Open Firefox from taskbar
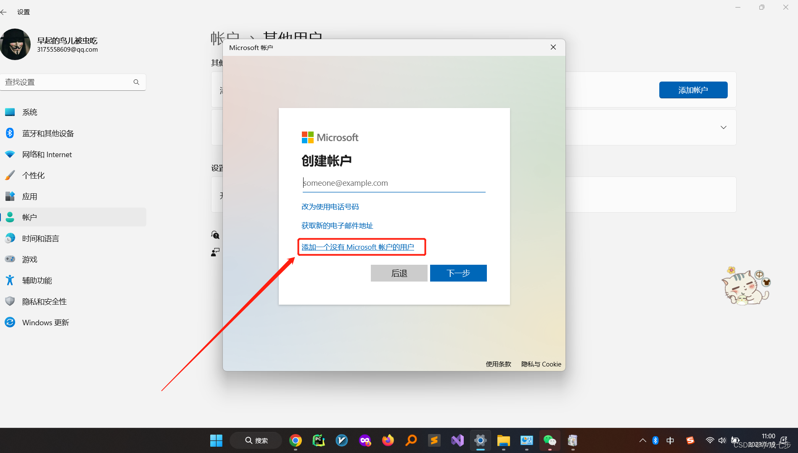 click(388, 440)
